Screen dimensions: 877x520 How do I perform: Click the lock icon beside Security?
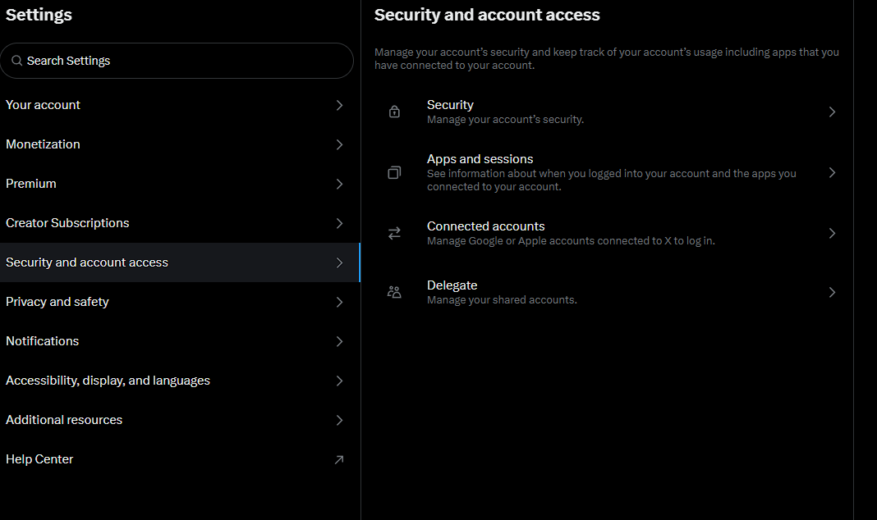tap(394, 112)
